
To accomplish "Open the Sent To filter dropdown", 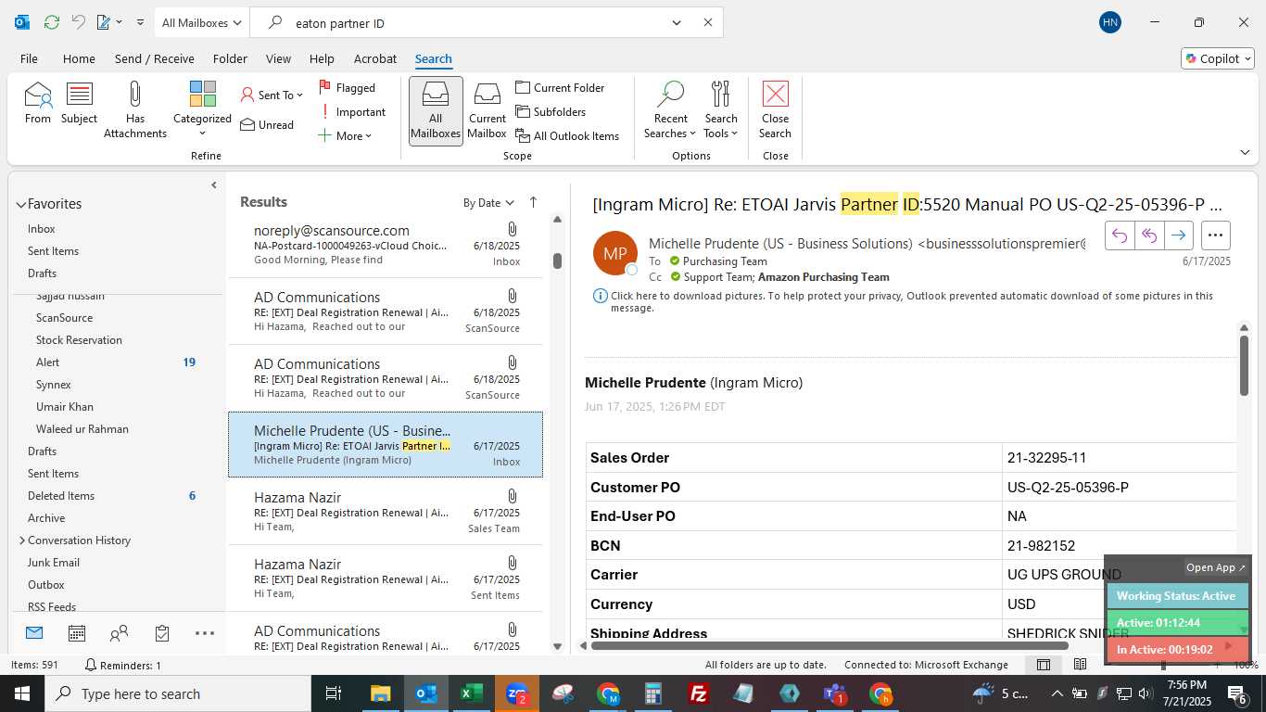I will tap(272, 95).
